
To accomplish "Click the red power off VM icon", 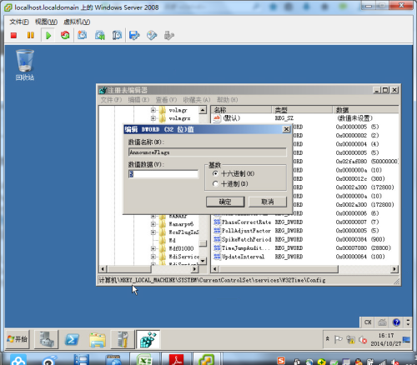I will pos(13,35).
